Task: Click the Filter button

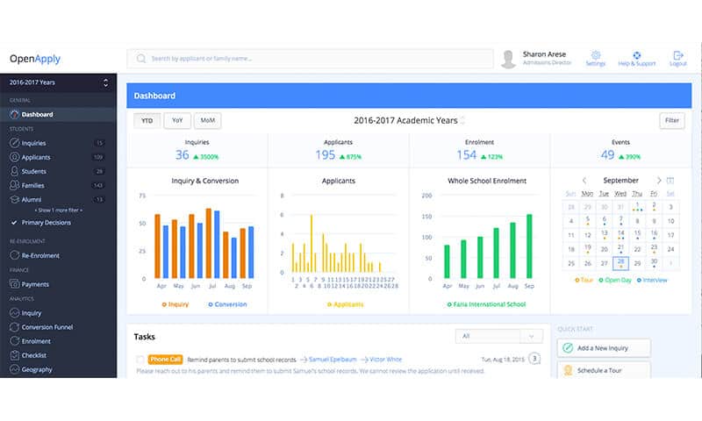Action: coord(672,121)
